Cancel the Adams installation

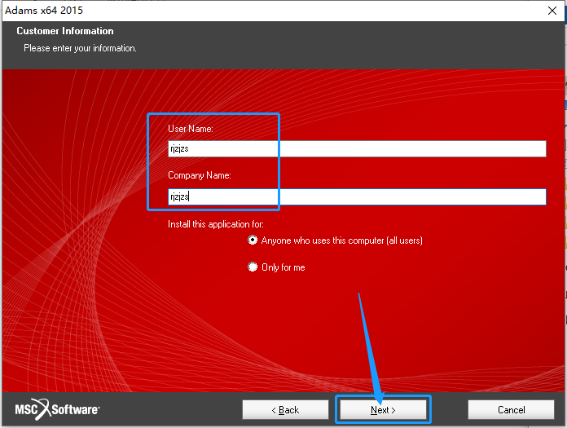[x=511, y=409]
